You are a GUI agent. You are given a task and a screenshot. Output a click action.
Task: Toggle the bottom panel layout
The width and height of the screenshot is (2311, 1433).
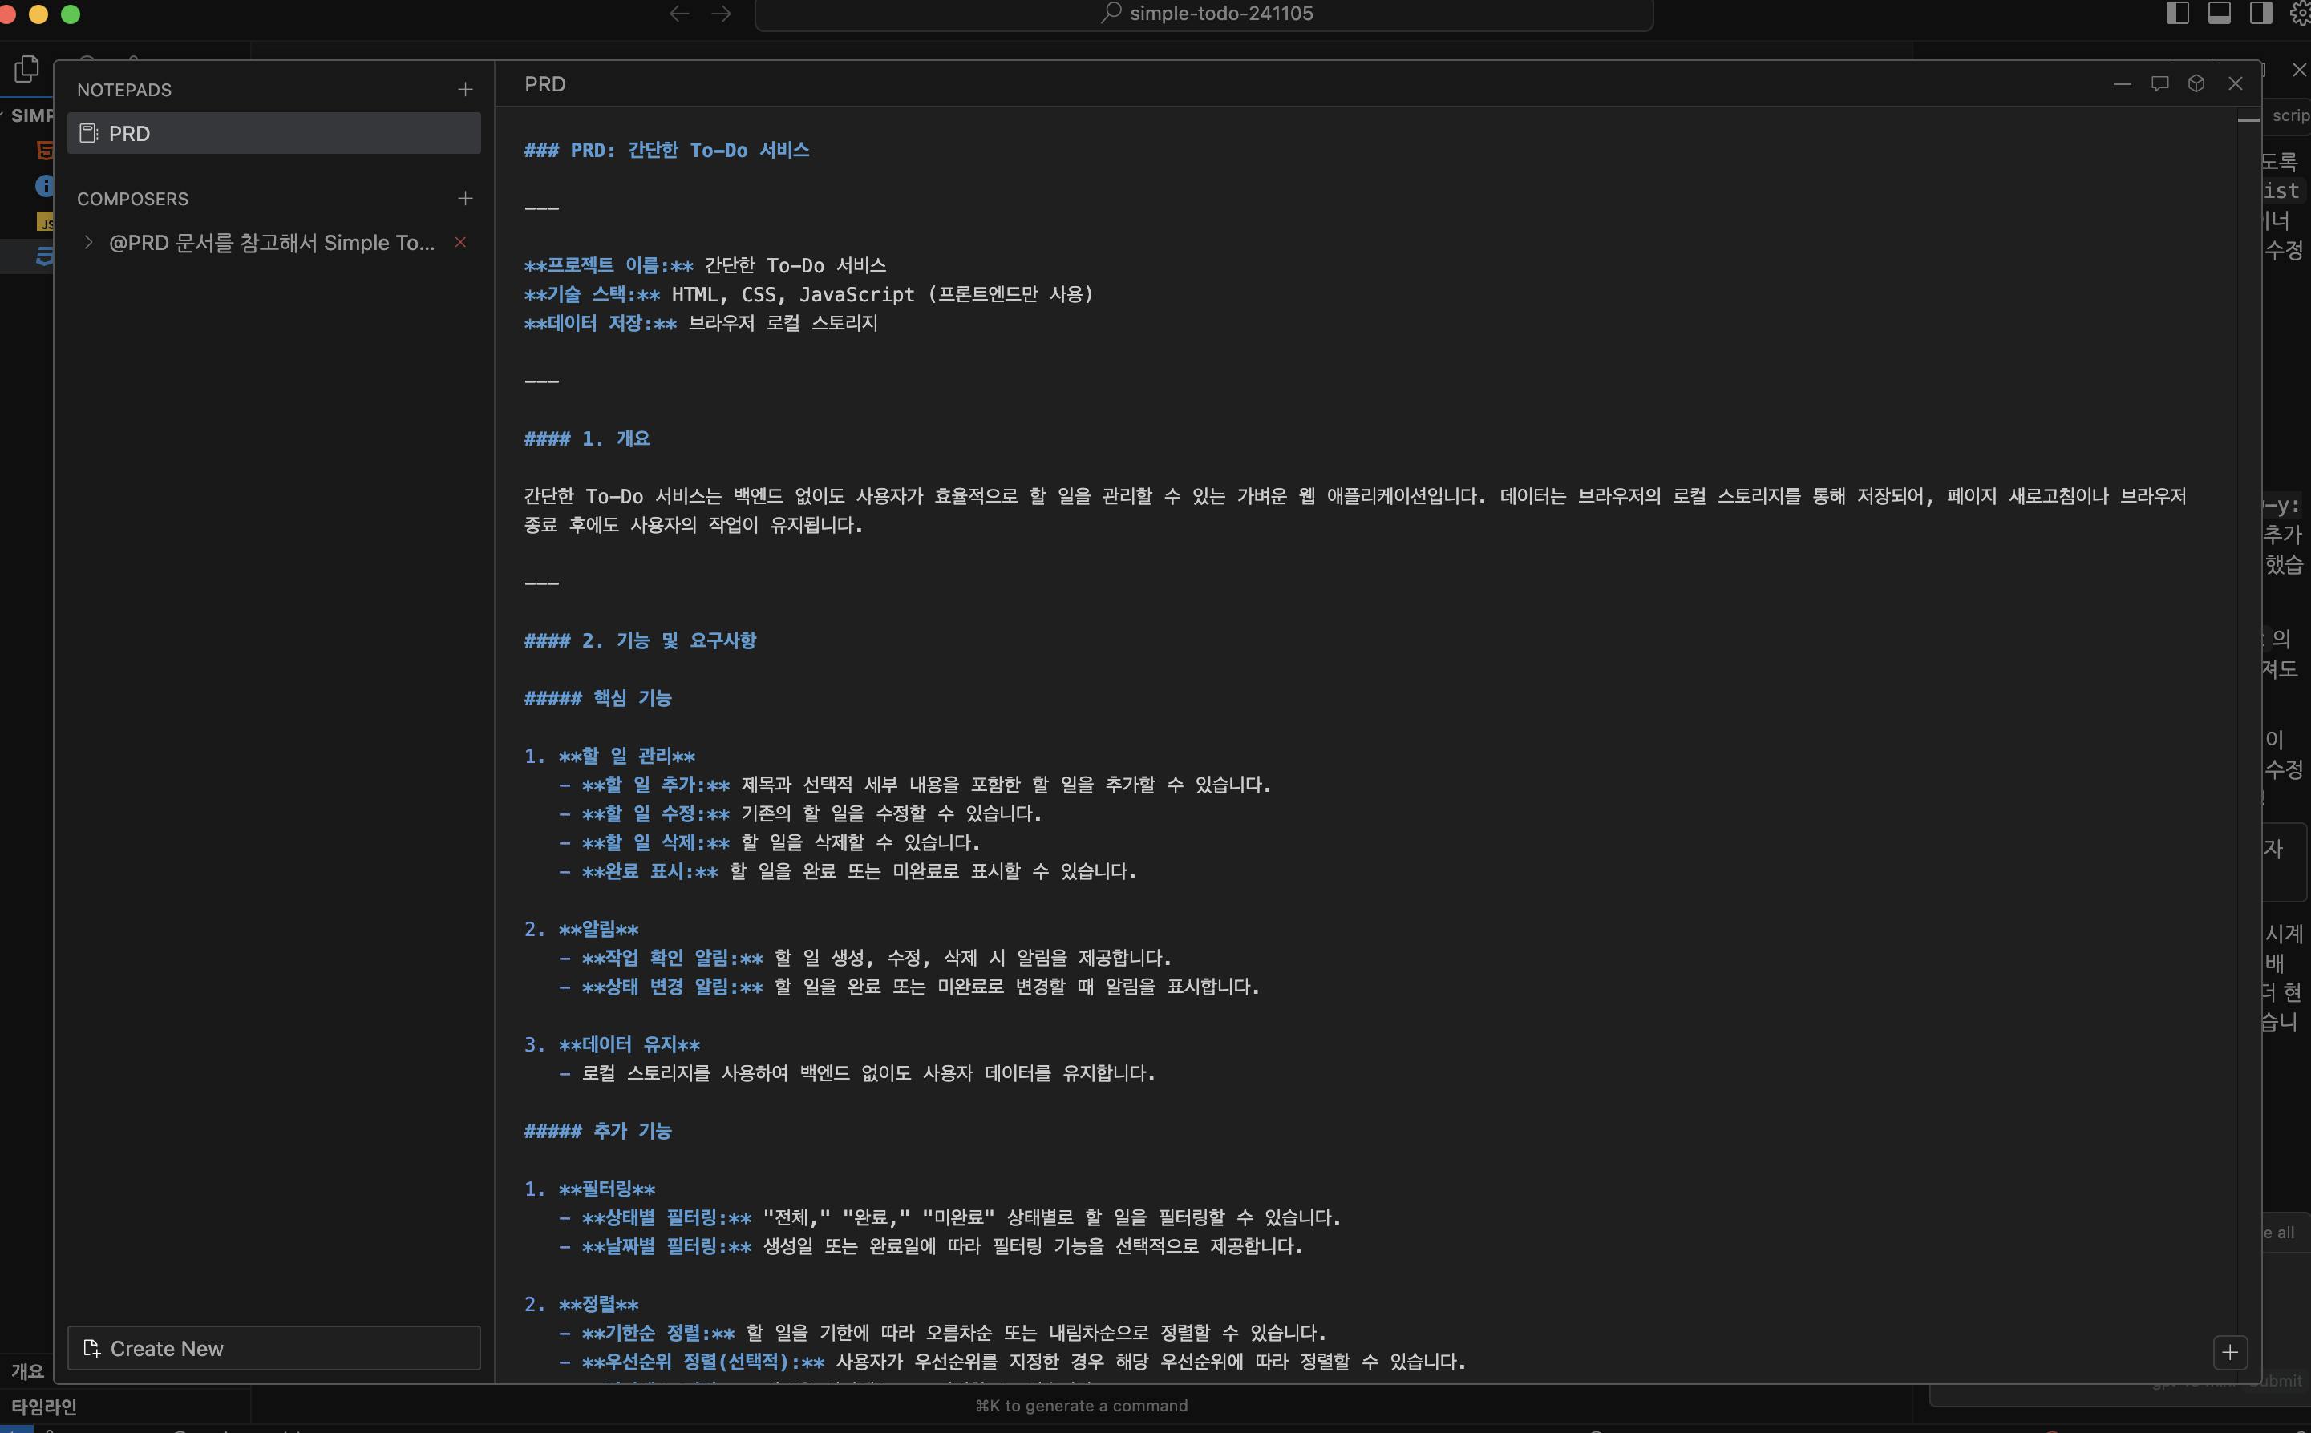click(x=2219, y=14)
